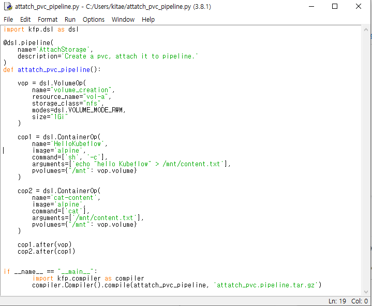
Task: Click the 'import kfp.compiler as compiler' line
Action: [x=88, y=278]
